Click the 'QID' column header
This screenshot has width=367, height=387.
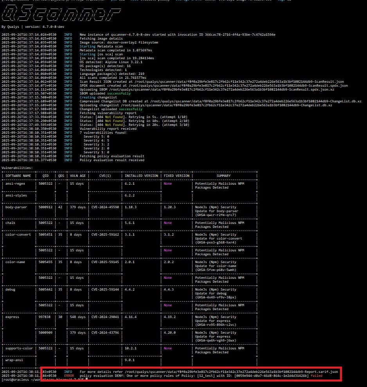click(x=45, y=176)
